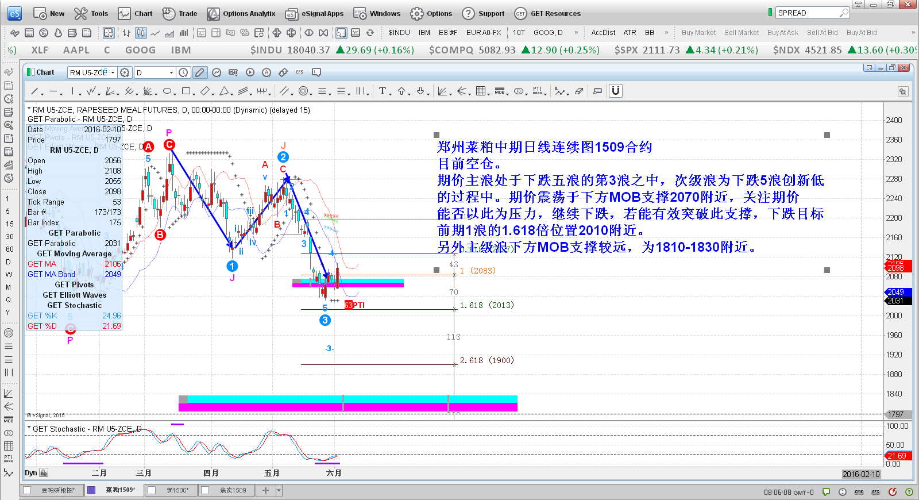Open dropdown next to add page button

(279, 490)
